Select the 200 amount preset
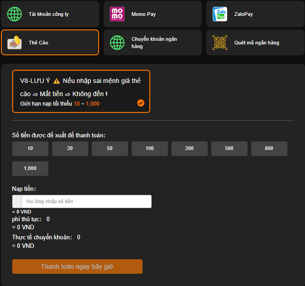This screenshot has height=286, width=305. 190,149
